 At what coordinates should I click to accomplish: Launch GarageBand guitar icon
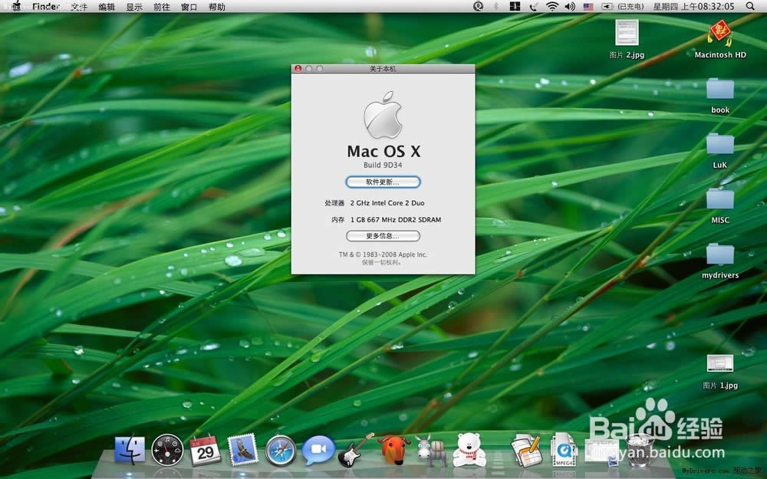[355, 450]
